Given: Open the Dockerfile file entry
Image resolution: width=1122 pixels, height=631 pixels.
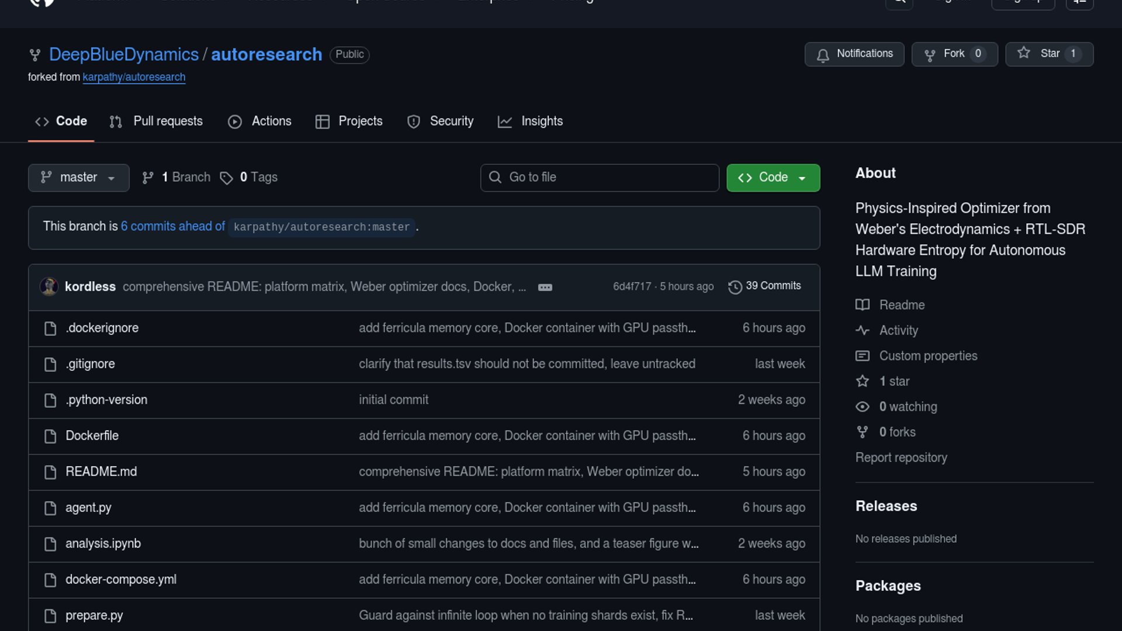Looking at the screenshot, I should pos(92,436).
